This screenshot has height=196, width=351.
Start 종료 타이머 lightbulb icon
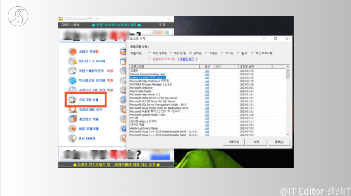73,138
